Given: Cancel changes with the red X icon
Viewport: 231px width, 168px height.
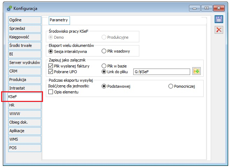Looking at the screenshot, I should (219, 30).
